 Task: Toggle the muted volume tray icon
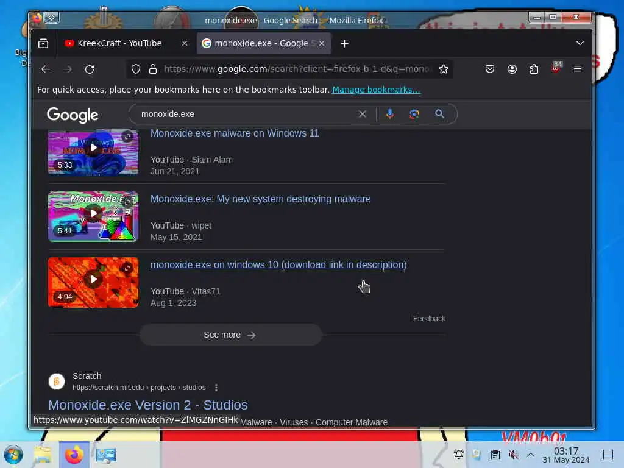513,454
